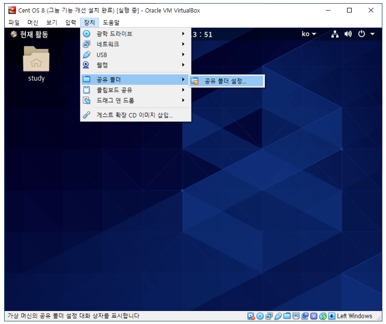Open the 입력 menu
Image resolution: width=386 pixels, height=324 pixels.
pos(71,22)
